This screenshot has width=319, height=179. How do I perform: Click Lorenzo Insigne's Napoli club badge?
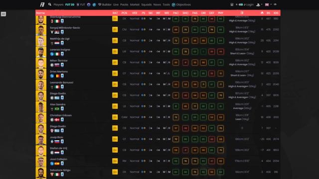(52, 54)
